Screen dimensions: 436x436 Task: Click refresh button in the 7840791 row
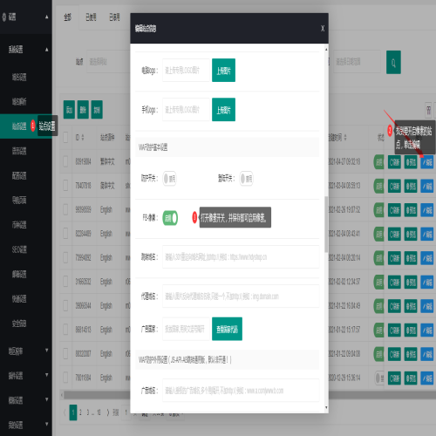tap(394, 186)
